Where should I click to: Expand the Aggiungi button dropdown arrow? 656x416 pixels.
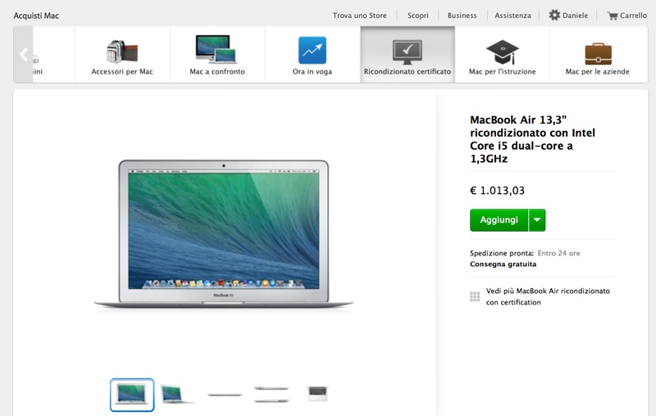[537, 220]
